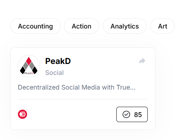Screen dimensions: 177x140
Task: Click the truncated Decentralized Social Media description
Action: (x=77, y=87)
